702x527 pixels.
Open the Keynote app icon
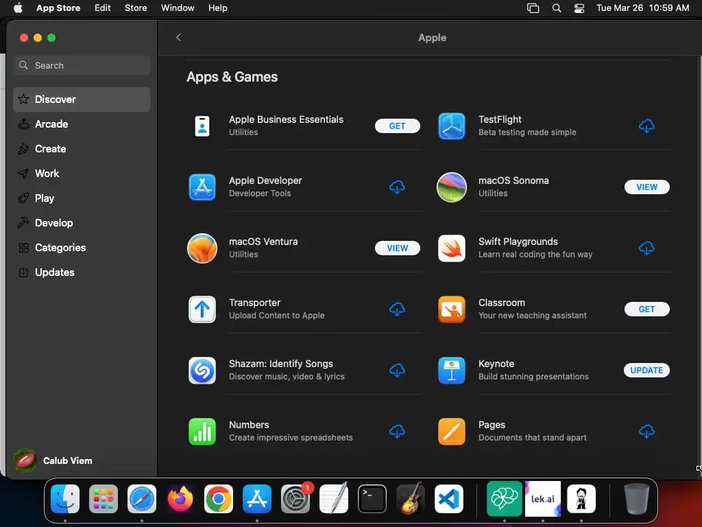pos(451,370)
